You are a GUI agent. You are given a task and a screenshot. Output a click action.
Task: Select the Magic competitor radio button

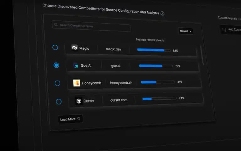55,47
